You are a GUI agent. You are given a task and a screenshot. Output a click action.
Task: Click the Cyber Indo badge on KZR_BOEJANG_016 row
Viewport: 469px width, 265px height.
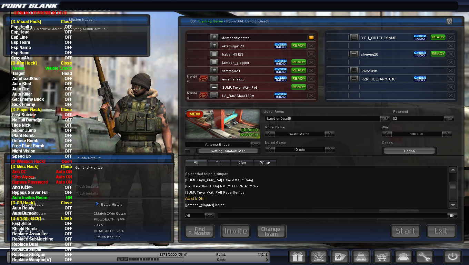[x=420, y=79]
